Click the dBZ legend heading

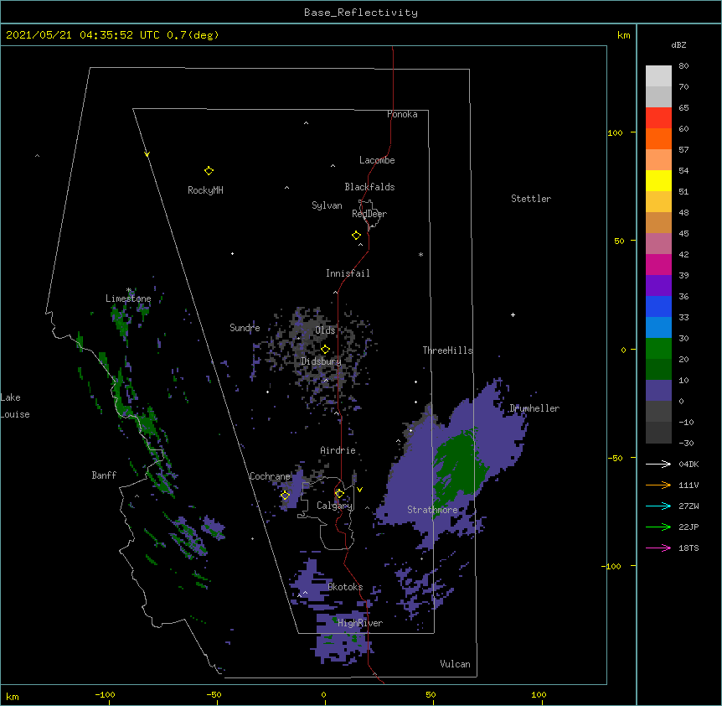[x=678, y=44]
